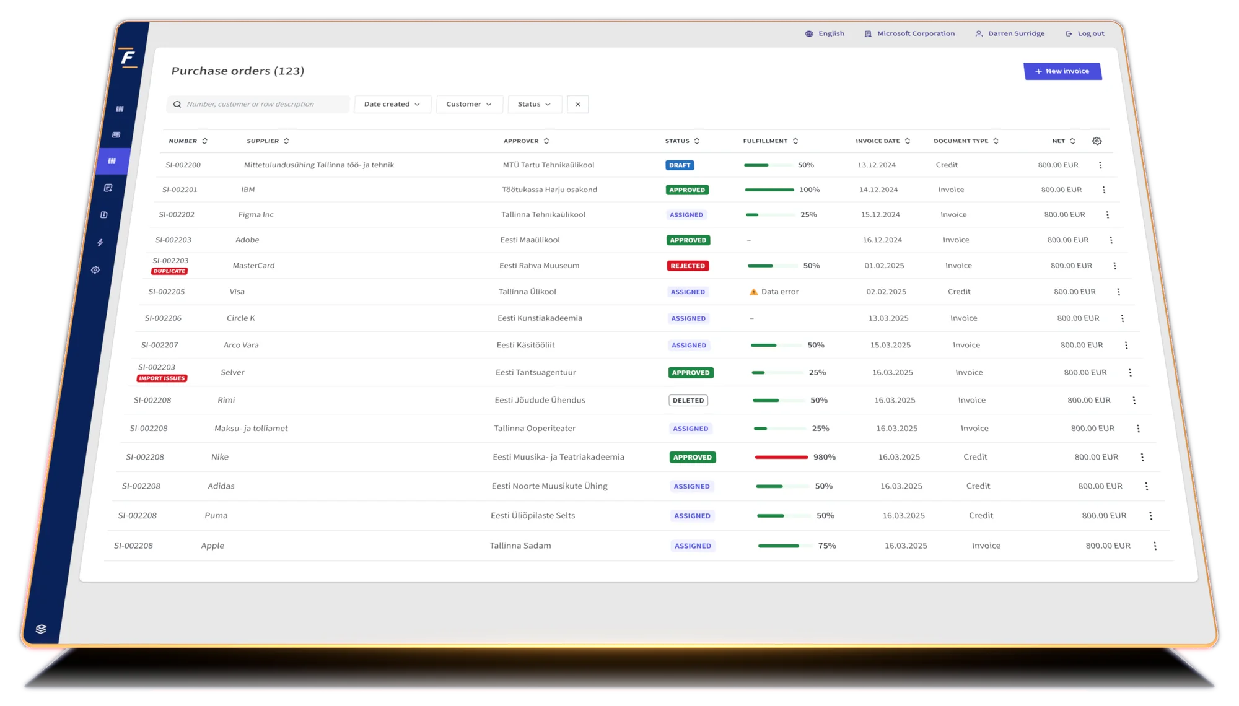1239x706 pixels.
Task: Log out of the application
Action: [x=1085, y=33]
